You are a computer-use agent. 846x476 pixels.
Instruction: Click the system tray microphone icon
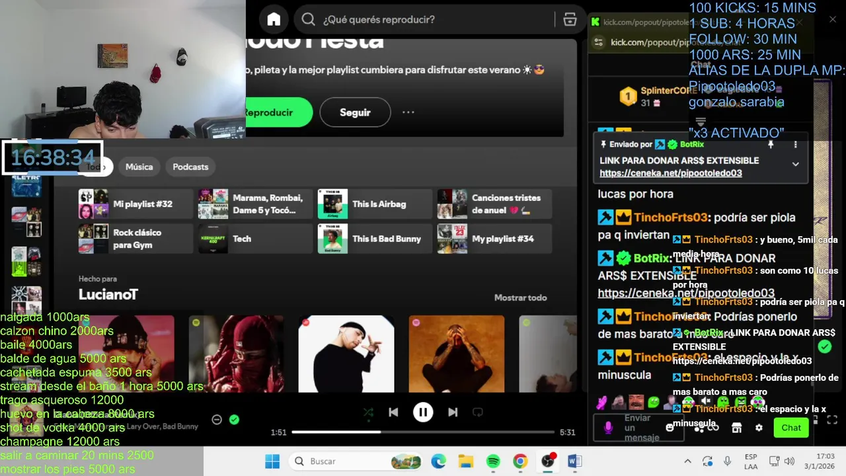(x=728, y=461)
